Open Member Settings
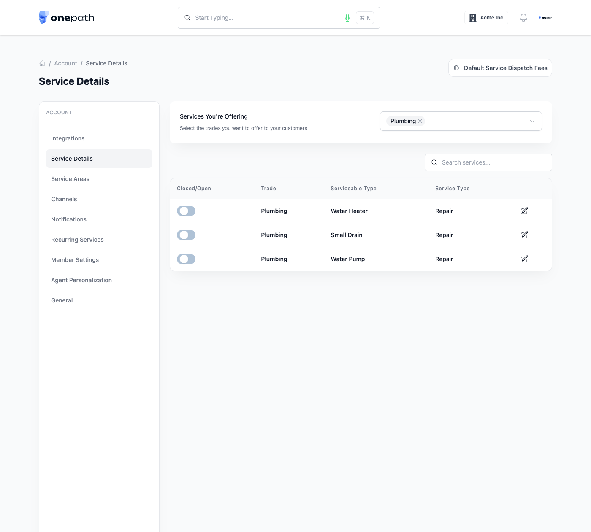Screen dimensions: 591x532 (x=99, y=260)
